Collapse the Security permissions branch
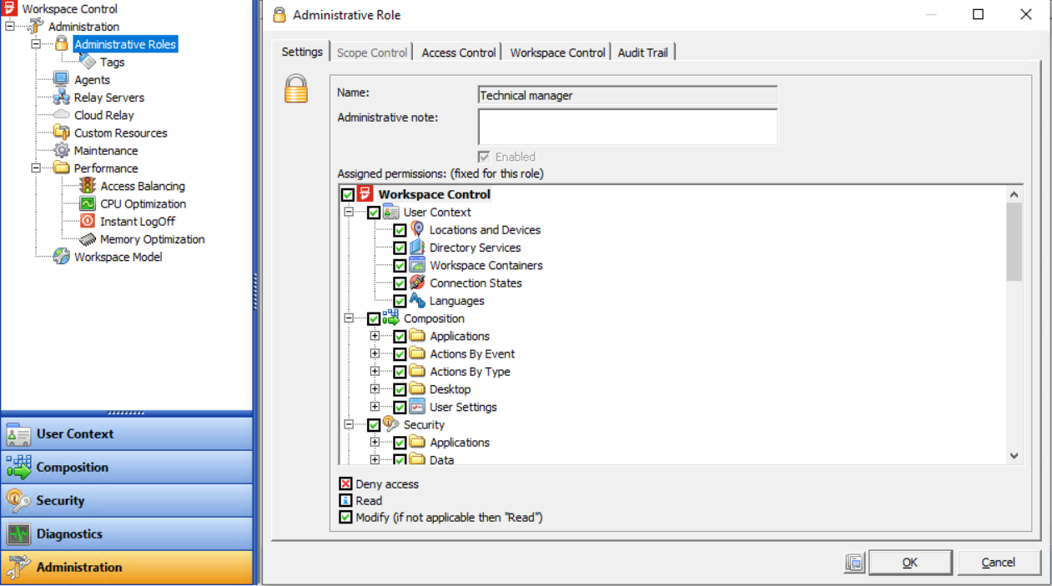Viewport: 1052px width, 586px height. coord(348,424)
